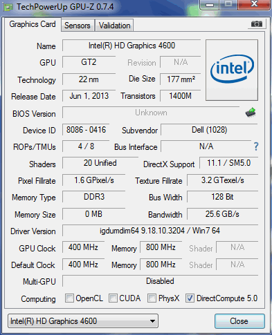The height and width of the screenshot is (335, 272).
Task: Click the Intel vendor logo
Action: (232, 70)
